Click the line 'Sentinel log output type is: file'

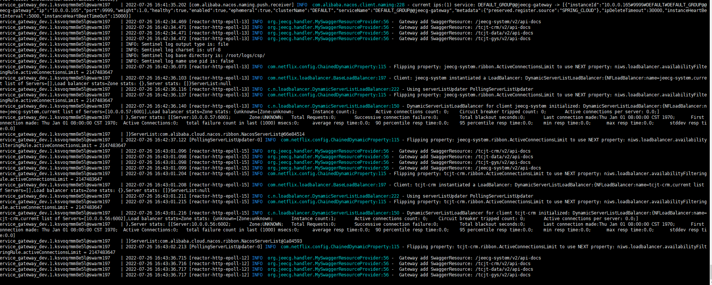185,44
